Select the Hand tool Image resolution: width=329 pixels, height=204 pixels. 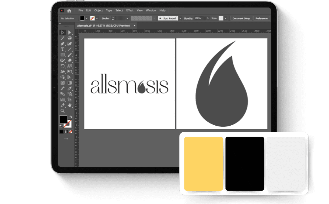69,105
